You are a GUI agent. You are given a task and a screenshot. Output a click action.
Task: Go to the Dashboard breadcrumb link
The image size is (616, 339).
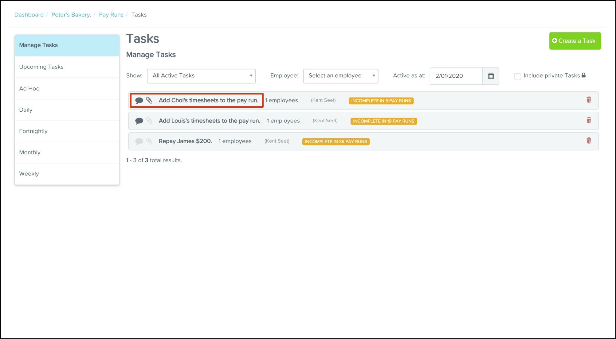click(x=29, y=15)
